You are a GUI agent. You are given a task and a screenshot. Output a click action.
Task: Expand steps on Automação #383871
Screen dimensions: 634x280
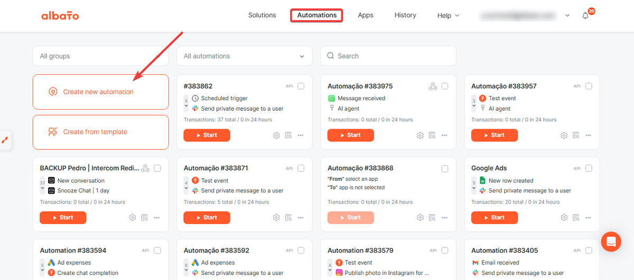pos(186,185)
